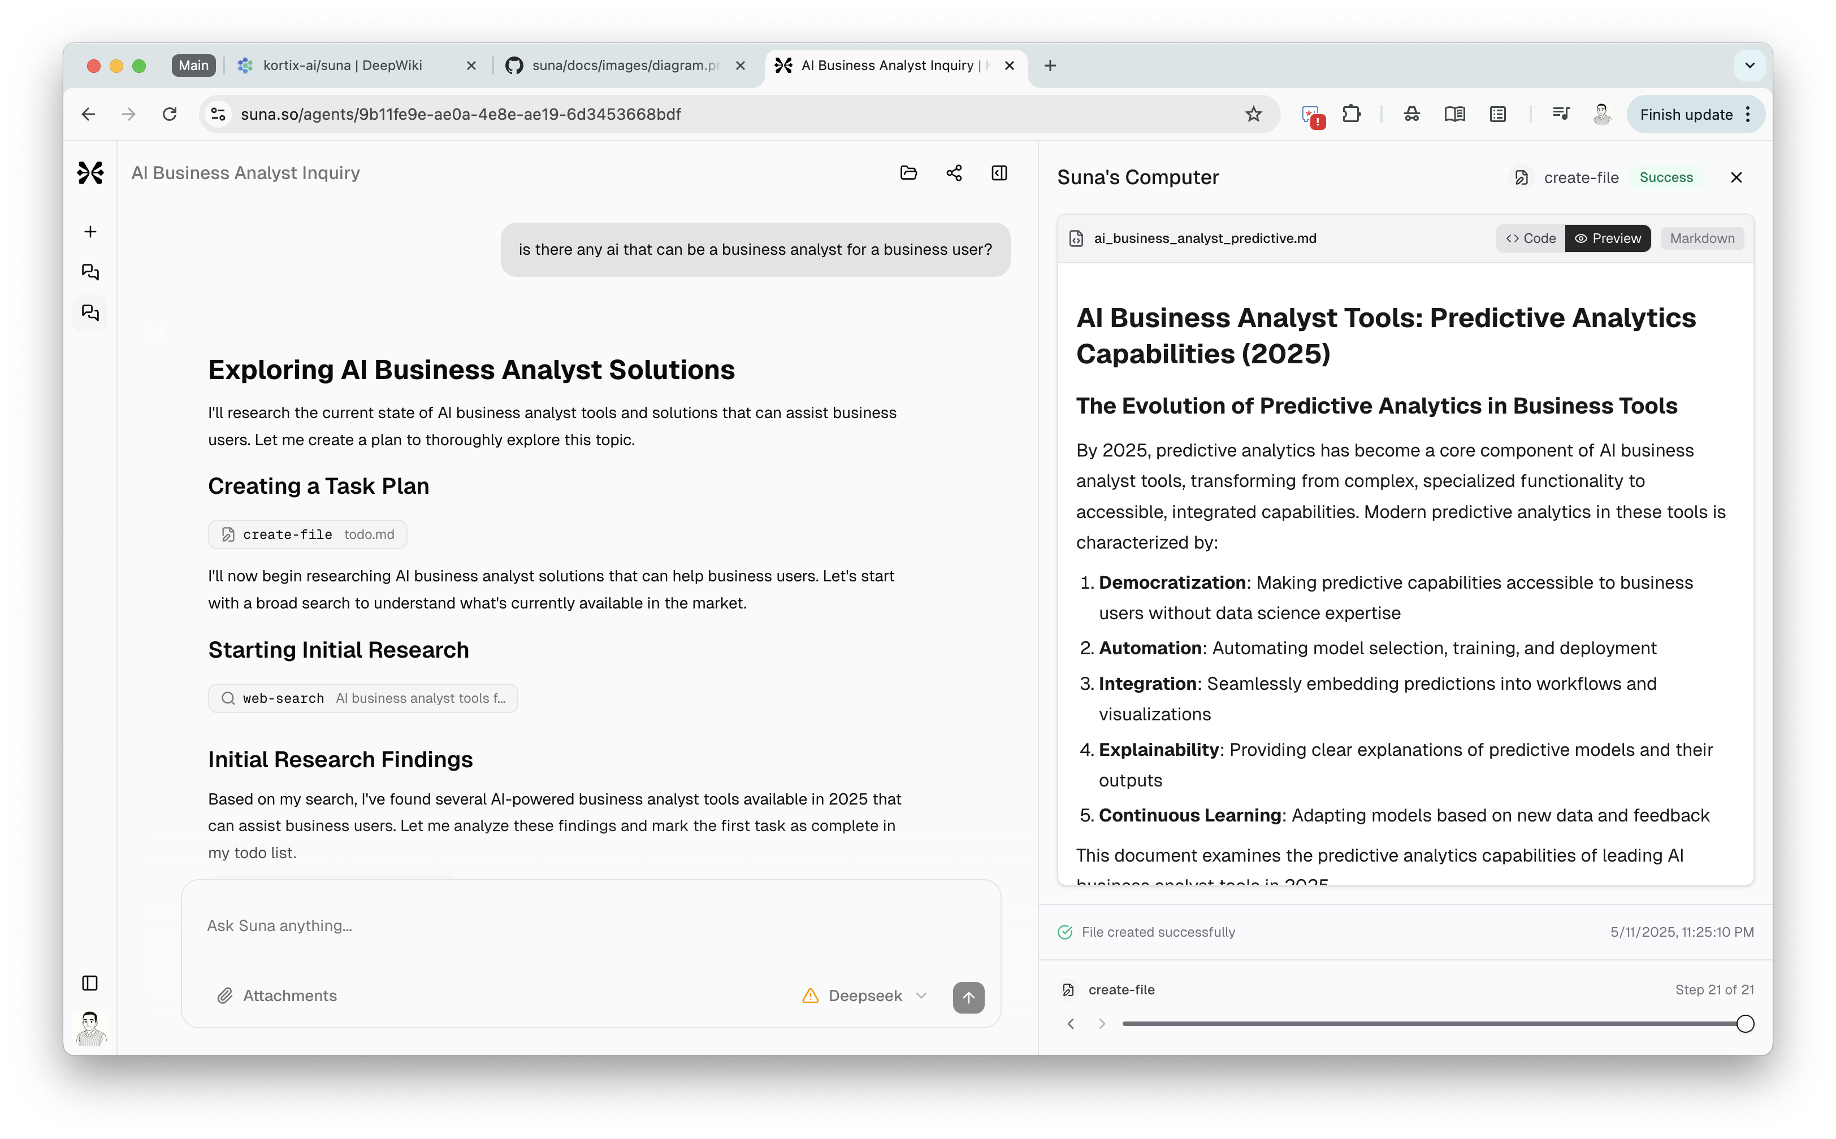Switch file view to Preview

tap(1608, 238)
